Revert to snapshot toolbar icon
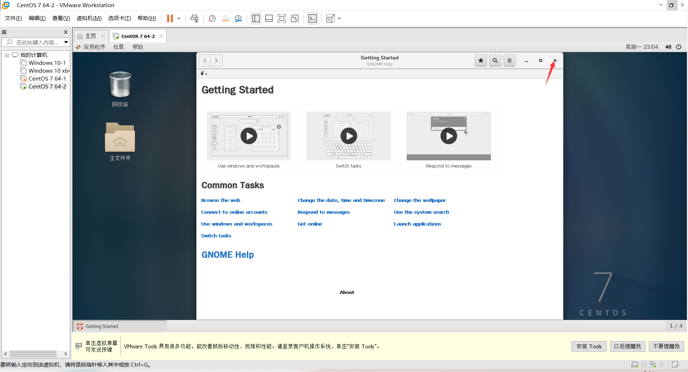Screen dimensions: 688x372 click(x=225, y=19)
